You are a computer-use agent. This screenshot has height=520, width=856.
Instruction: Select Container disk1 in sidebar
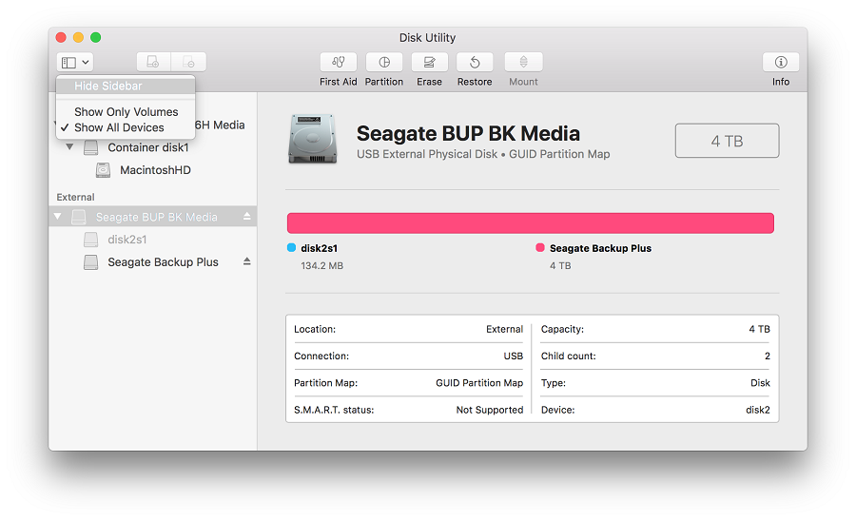point(148,148)
